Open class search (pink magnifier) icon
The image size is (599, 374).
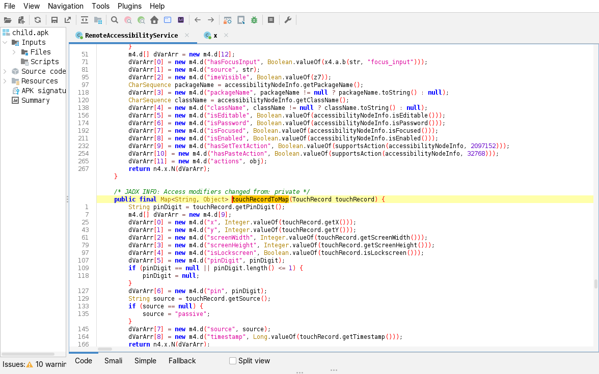click(128, 20)
